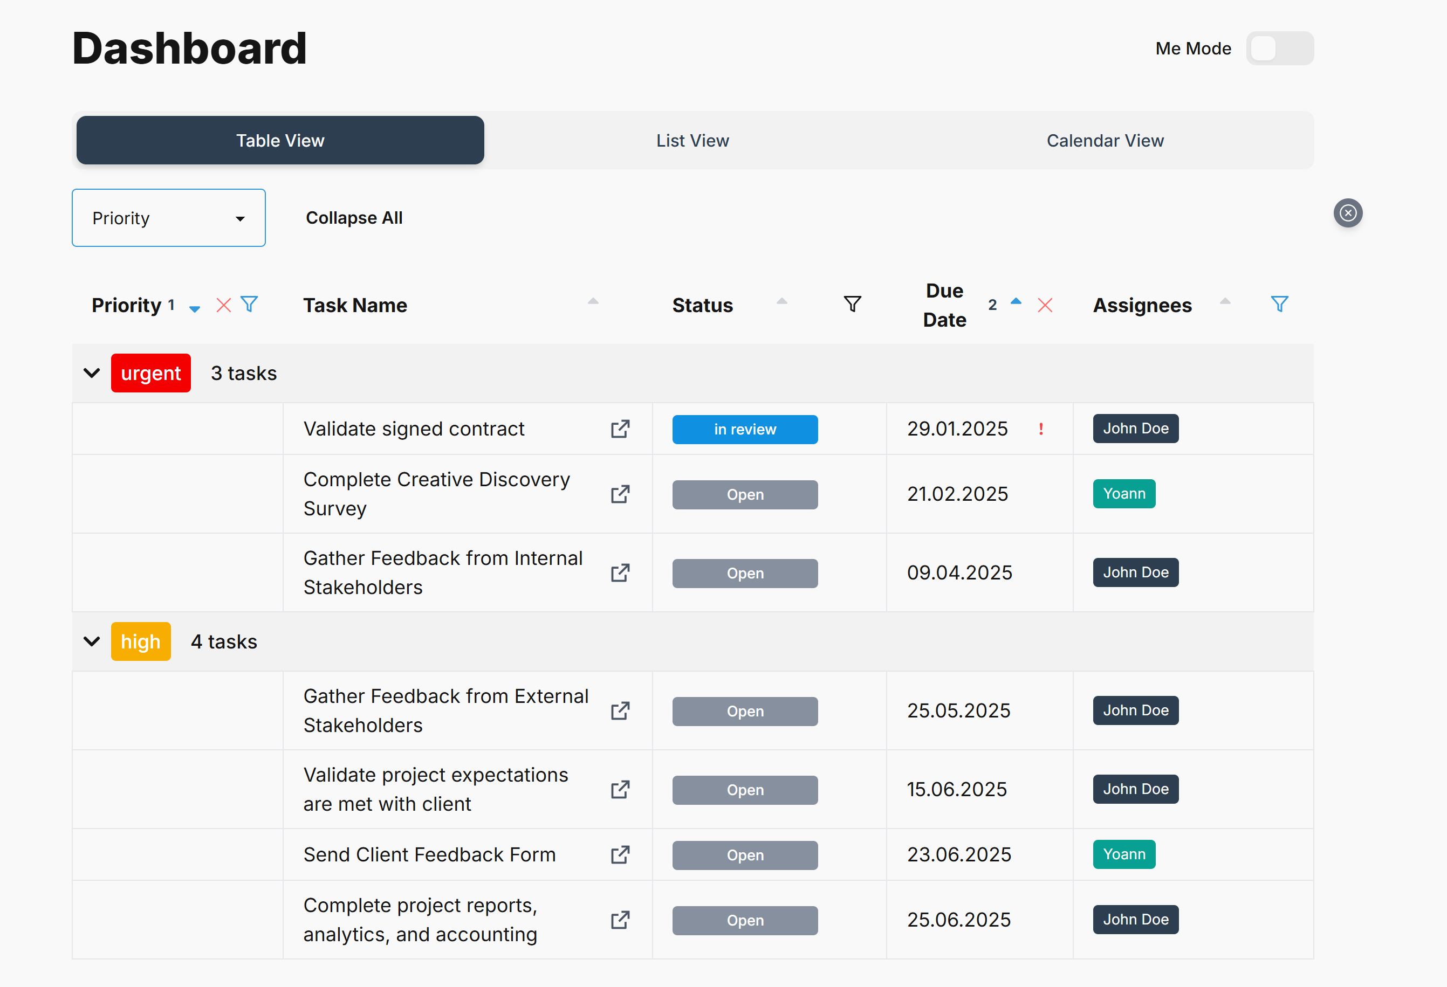Open Assignees column filter funnel
This screenshot has height=987, width=1447.
tap(1279, 305)
